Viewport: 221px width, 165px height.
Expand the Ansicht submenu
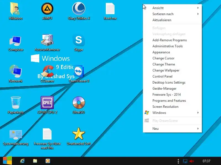click(x=172, y=8)
